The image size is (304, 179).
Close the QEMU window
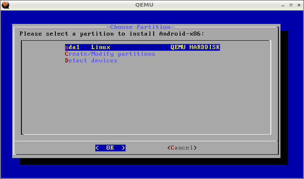click(x=299, y=5)
